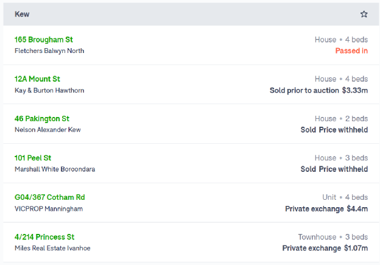
Task: Open the 4/214 Princess St listing
Action: [44, 237]
